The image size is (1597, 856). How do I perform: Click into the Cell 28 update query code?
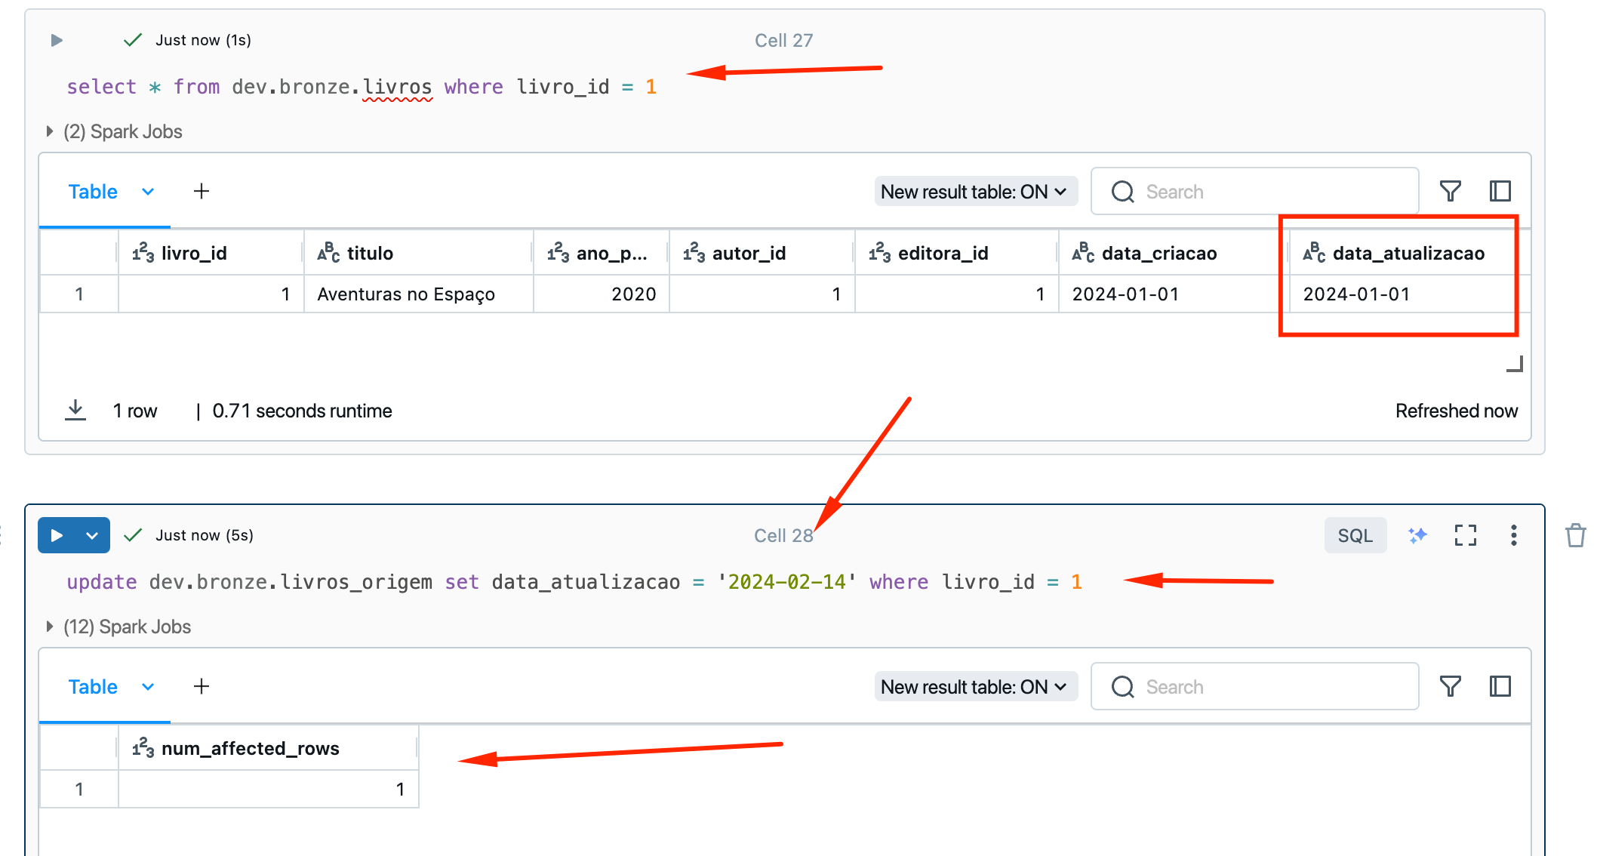point(574,582)
